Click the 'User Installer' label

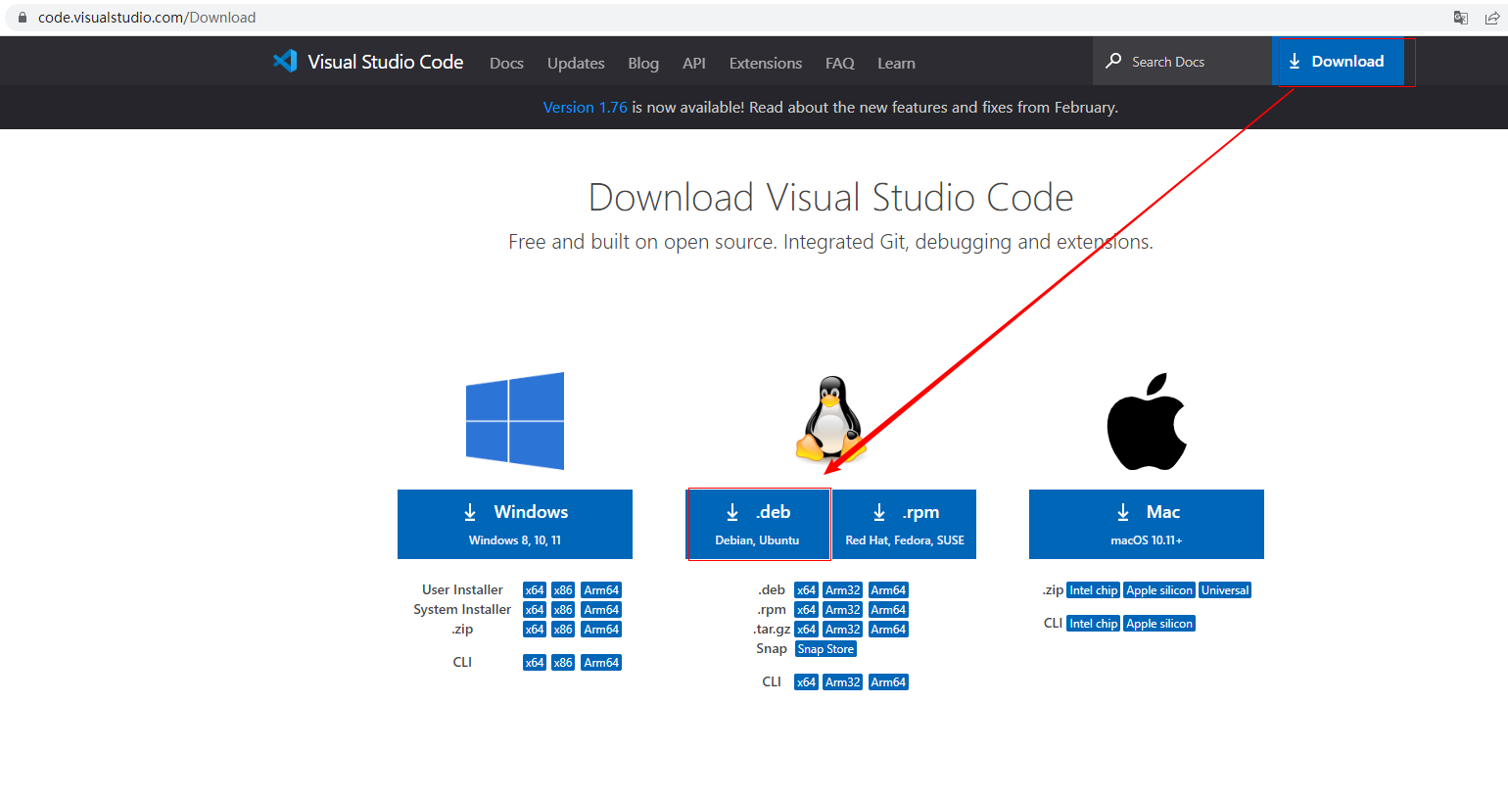462,589
